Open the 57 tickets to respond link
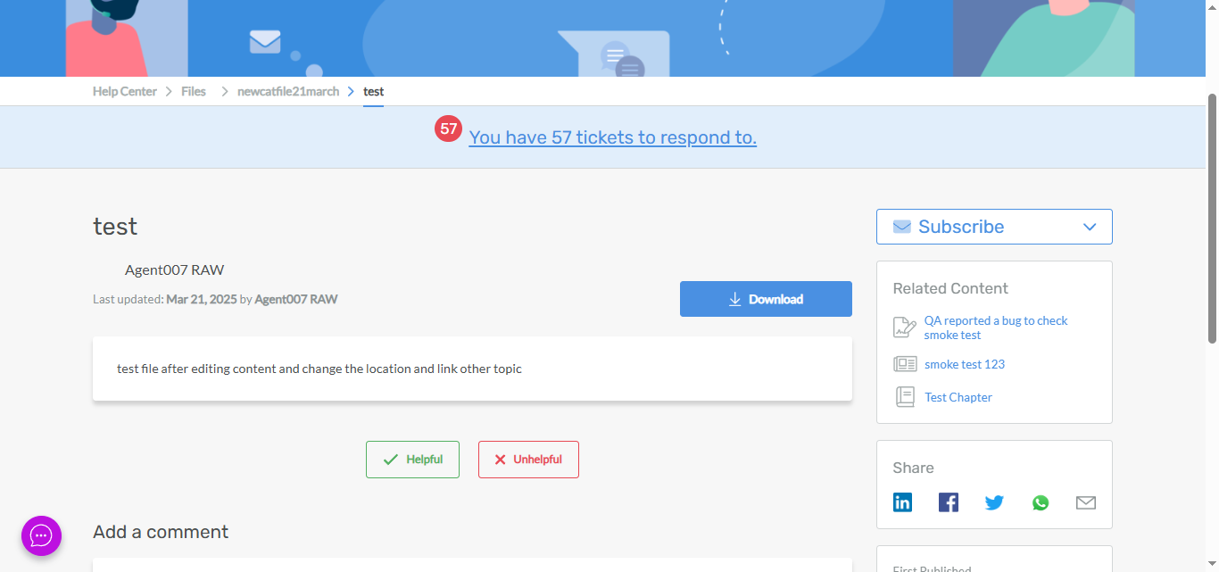This screenshot has width=1219, height=572. point(612,137)
